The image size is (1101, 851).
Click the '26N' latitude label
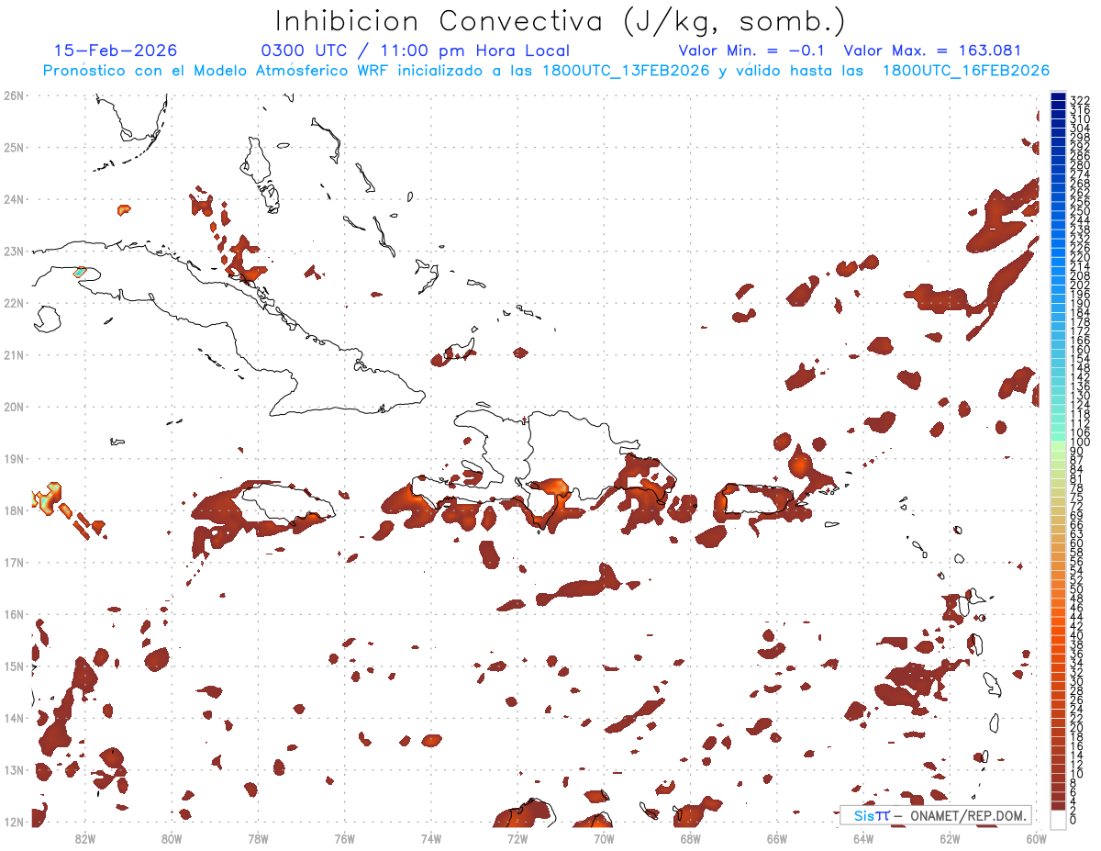13,95
